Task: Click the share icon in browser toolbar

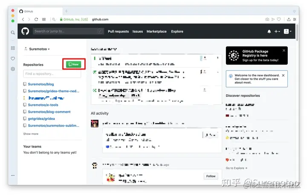Action: pos(289,19)
